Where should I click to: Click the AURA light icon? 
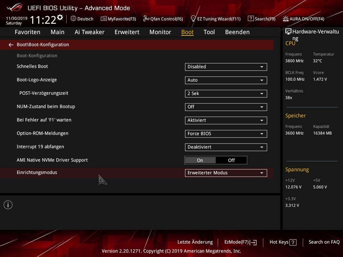[x=285, y=19]
